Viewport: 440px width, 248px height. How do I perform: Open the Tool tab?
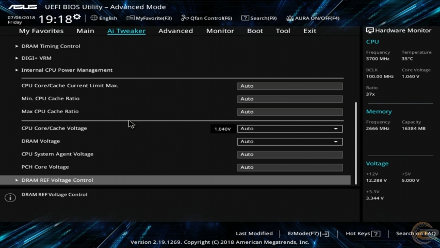click(283, 30)
